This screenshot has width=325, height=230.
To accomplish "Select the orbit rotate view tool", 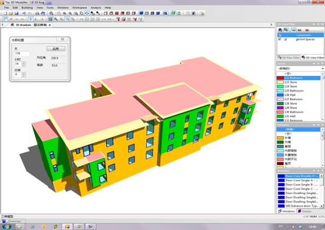I will (87, 13).
